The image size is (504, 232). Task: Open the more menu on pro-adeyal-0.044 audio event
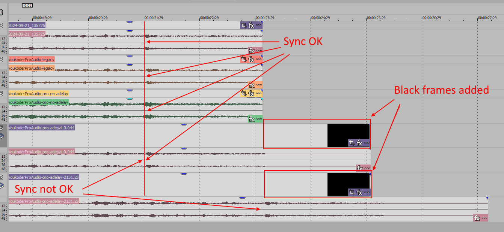(367, 168)
